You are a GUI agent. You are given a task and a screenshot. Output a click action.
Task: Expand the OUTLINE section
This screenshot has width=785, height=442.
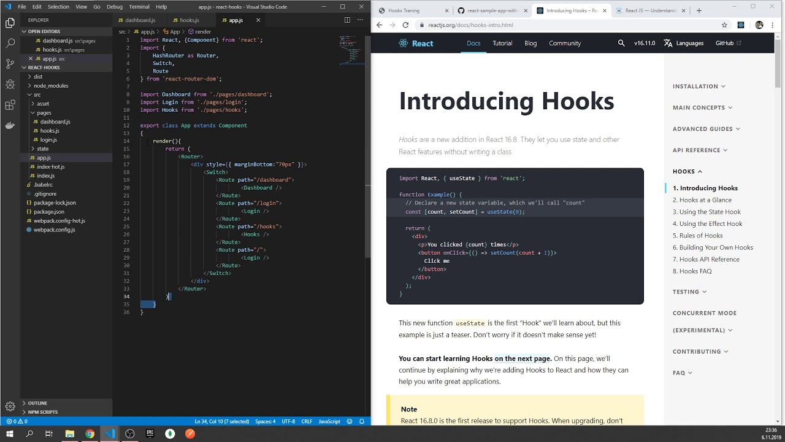37,403
